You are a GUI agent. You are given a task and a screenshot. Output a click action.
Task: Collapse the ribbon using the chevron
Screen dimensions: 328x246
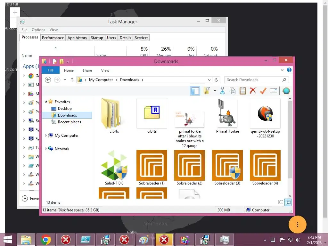pyautogui.click(x=282, y=70)
